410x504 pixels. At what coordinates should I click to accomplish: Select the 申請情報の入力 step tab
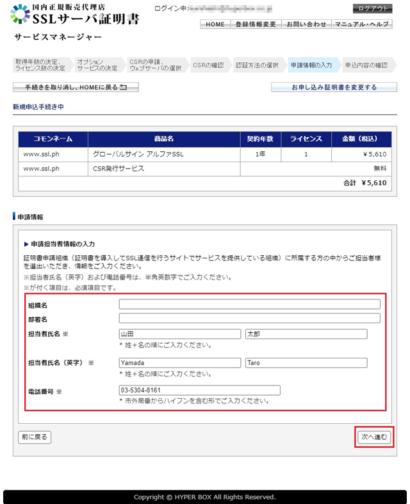tap(311, 65)
